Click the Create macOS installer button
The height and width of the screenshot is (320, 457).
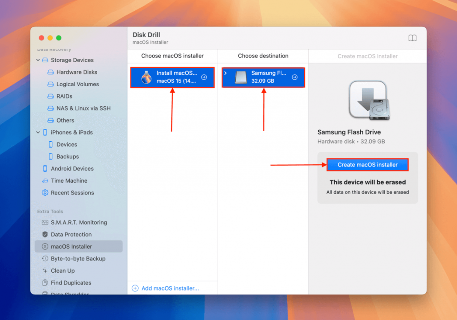pyautogui.click(x=367, y=165)
